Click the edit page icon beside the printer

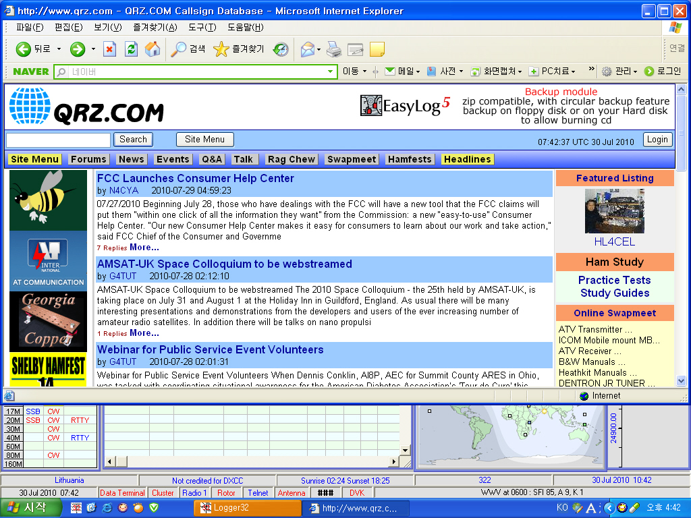point(355,49)
